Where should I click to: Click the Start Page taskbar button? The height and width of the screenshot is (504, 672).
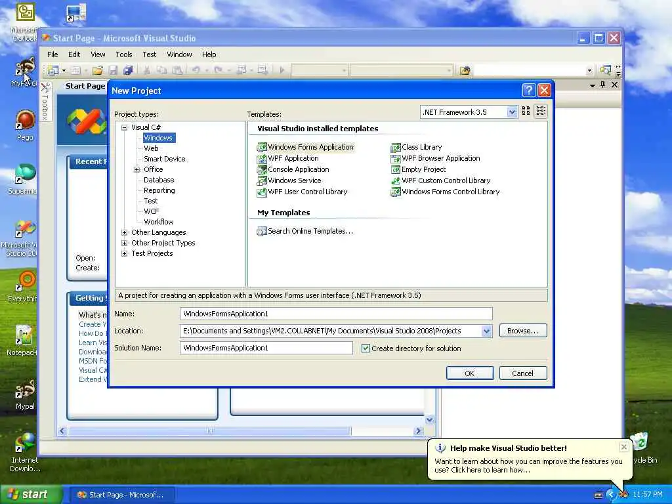pyautogui.click(x=121, y=495)
